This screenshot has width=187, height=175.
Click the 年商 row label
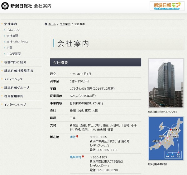pyautogui.click(x=53, y=89)
